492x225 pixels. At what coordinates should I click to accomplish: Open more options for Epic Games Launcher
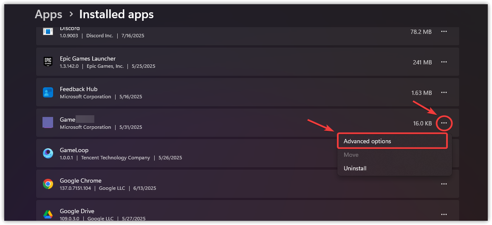coord(444,62)
